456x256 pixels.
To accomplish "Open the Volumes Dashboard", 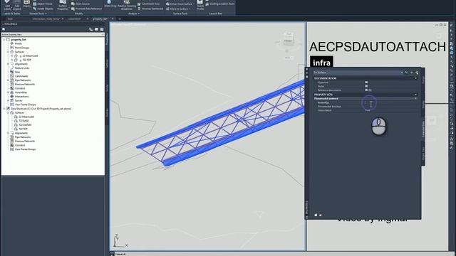I will (x=150, y=9).
